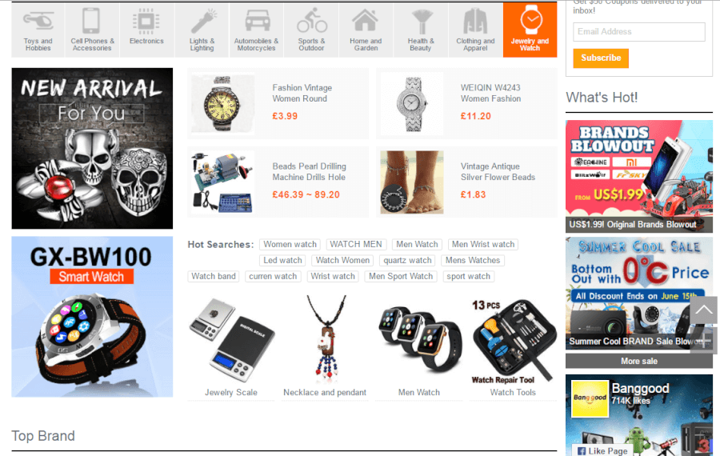Open Toys and Hobbies helicopter category
The height and width of the screenshot is (456, 720).
[x=38, y=30]
